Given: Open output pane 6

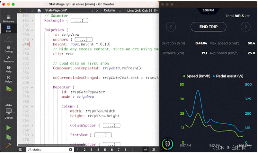Looking at the screenshot, I should tap(112, 149).
